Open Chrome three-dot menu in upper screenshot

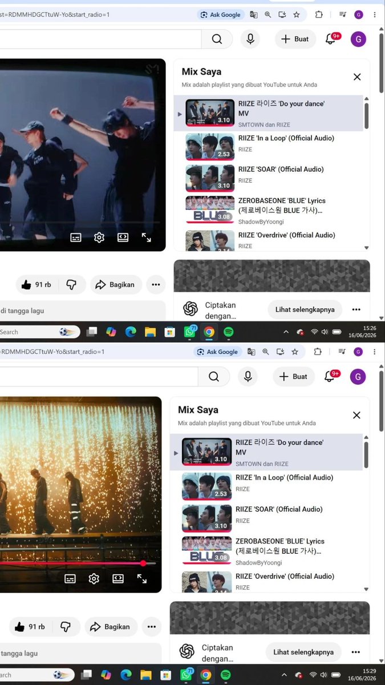click(x=375, y=14)
